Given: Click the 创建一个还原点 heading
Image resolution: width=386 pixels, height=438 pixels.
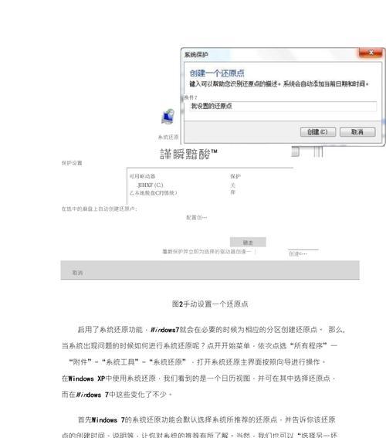Looking at the screenshot, I should point(217,73).
